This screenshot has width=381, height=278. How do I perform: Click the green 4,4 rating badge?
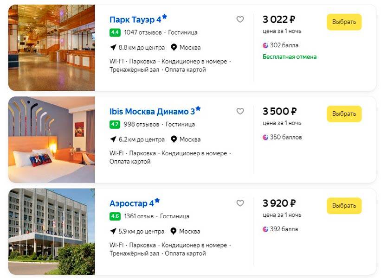pyautogui.click(x=115, y=32)
